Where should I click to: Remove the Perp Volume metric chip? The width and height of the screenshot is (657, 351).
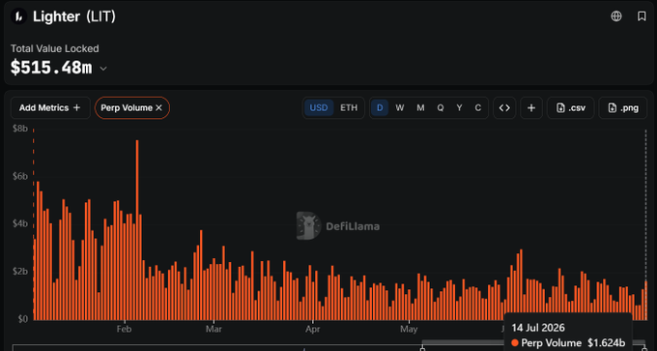pyautogui.click(x=158, y=107)
